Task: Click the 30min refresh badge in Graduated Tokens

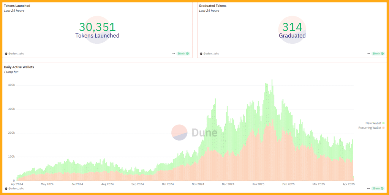Action: coord(378,54)
